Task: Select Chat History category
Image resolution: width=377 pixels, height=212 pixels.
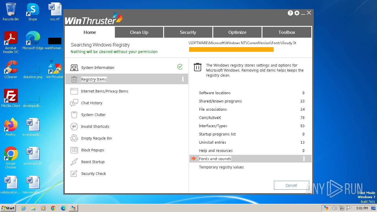Action: 127,103
